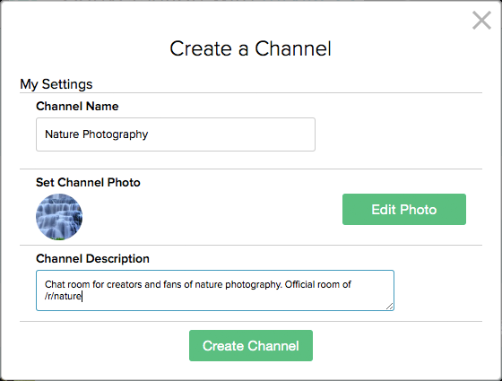
Task: Click the description box resize handle
Action: coord(389,306)
